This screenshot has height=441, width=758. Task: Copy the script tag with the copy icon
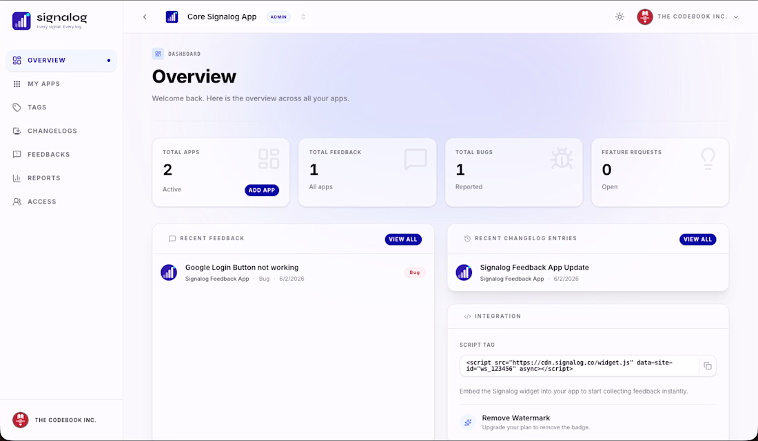click(x=708, y=366)
